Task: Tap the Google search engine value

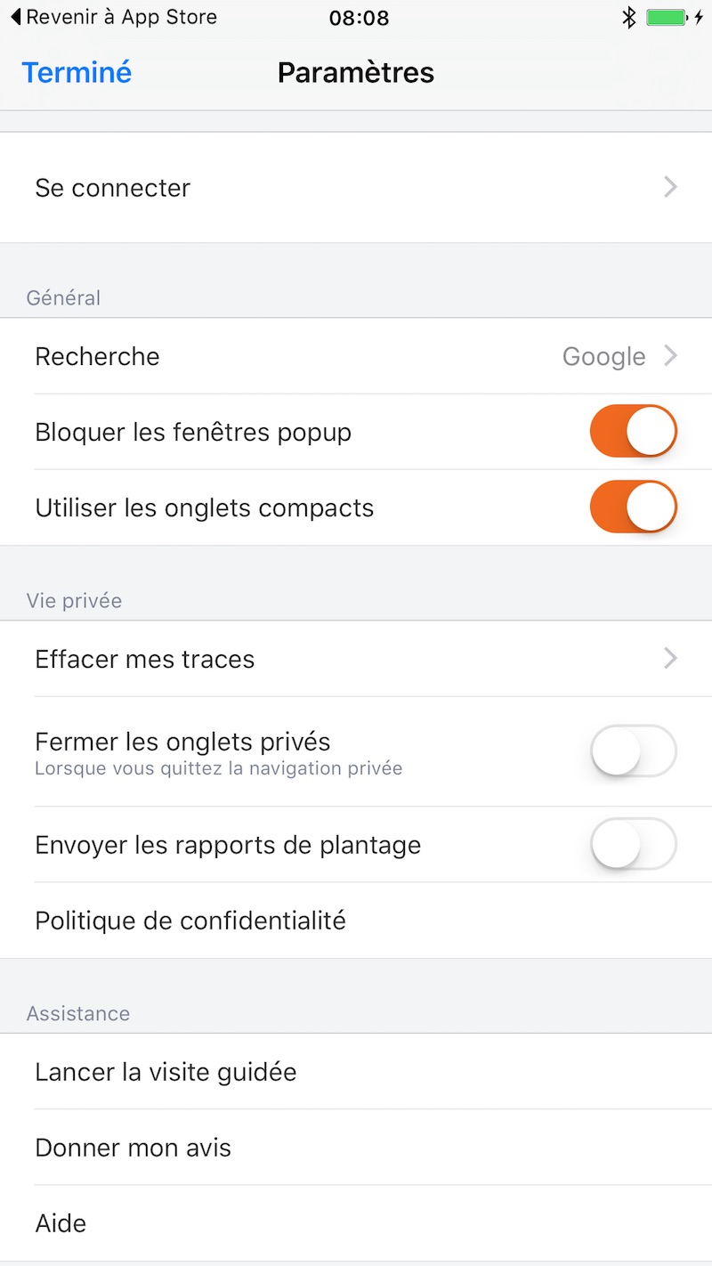Action: (x=603, y=356)
